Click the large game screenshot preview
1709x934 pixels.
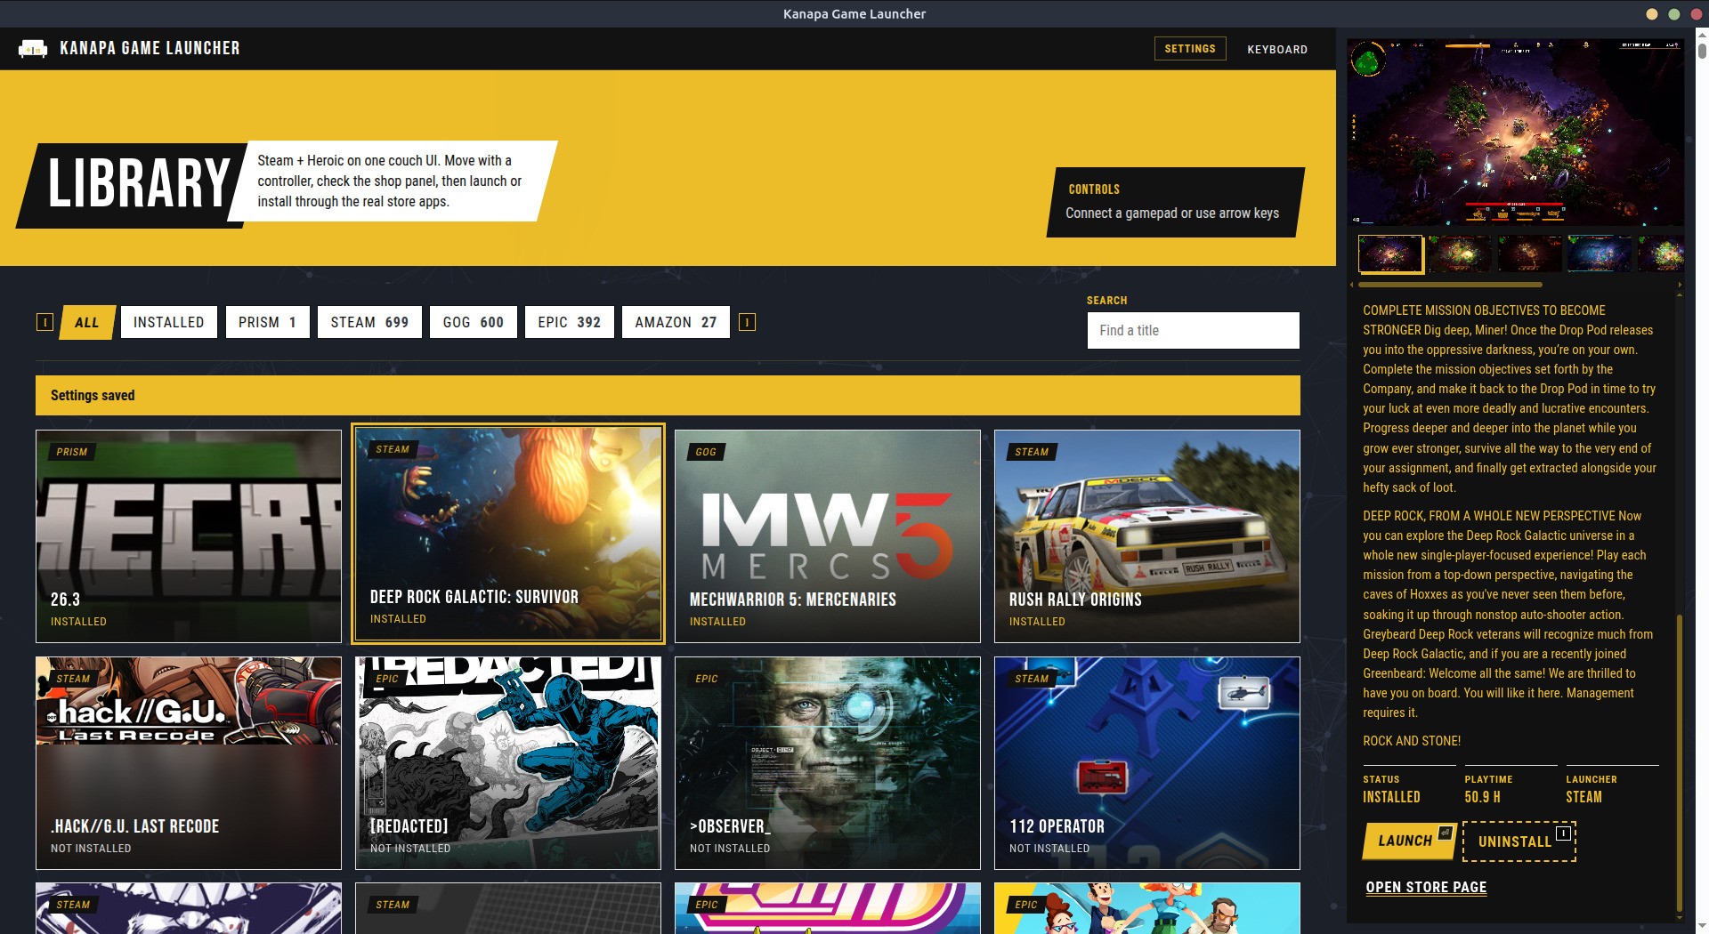[x=1515, y=132]
